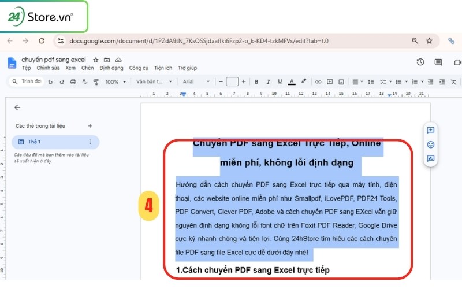Toggle the checklist format
Screen dimensions: 462x289
(x=383, y=82)
